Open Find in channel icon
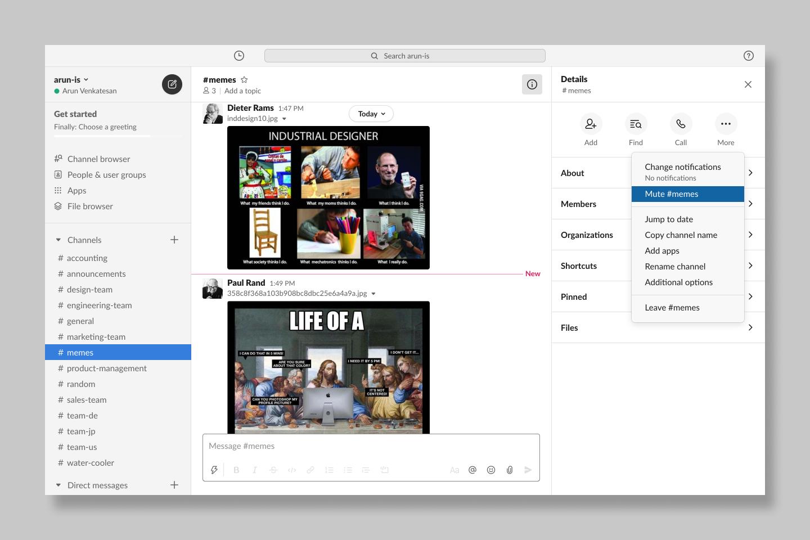Image resolution: width=810 pixels, height=540 pixels. pos(636,124)
